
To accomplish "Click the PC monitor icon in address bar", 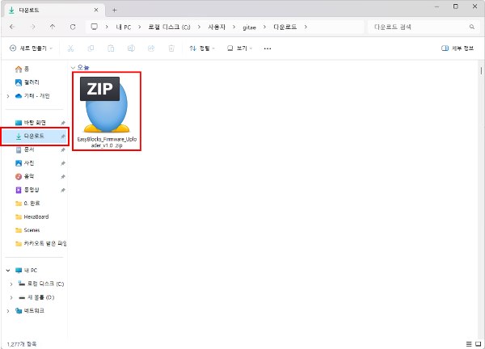I will point(94,27).
